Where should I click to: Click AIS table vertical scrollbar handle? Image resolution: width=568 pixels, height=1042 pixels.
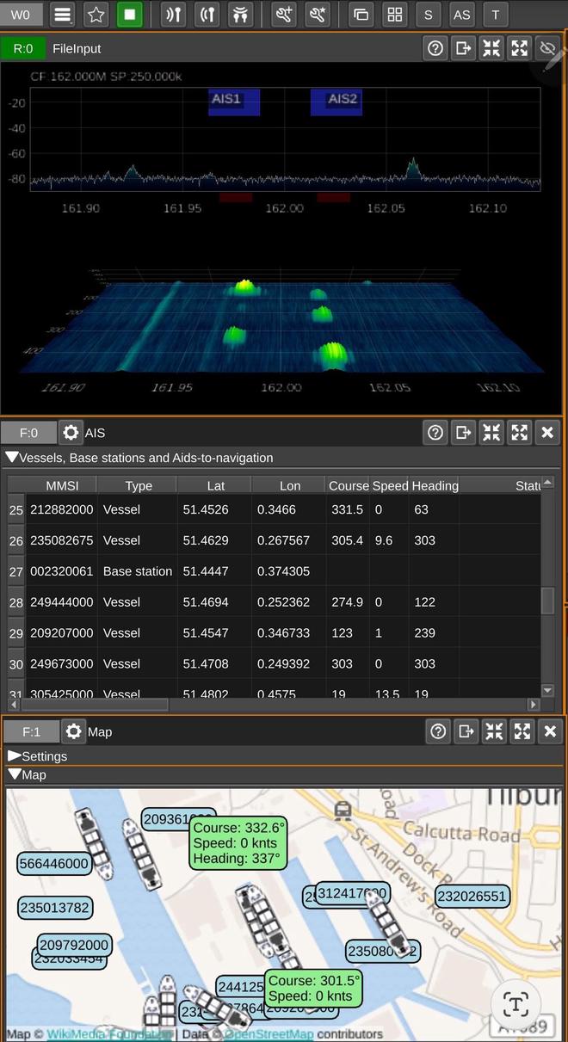(x=547, y=601)
